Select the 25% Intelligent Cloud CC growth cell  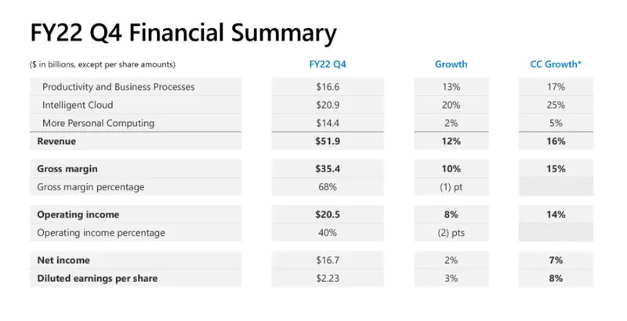pyautogui.click(x=556, y=105)
